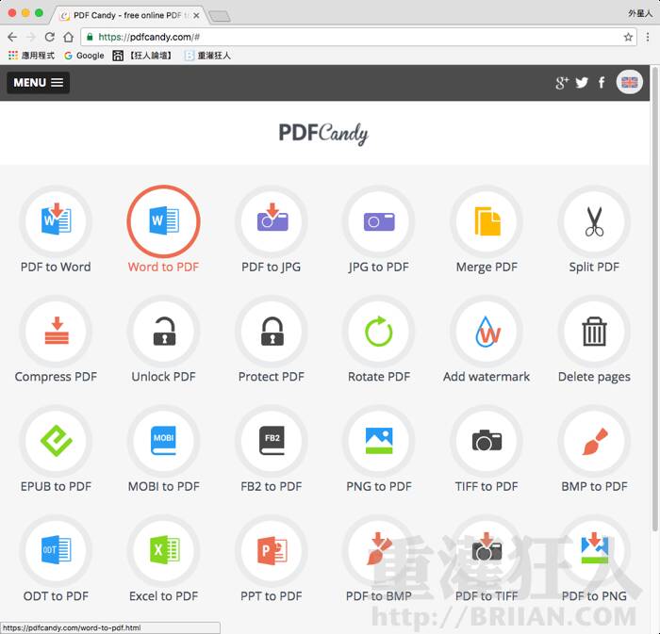
Task: Select the PDF Candy browser tab
Action: point(128,15)
